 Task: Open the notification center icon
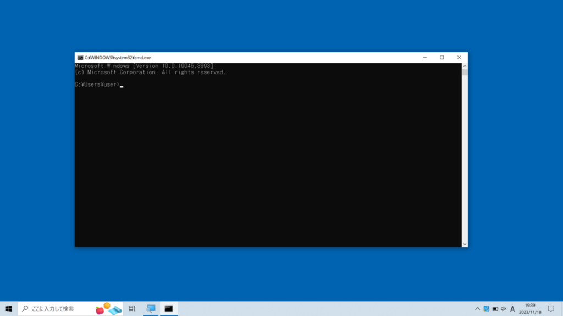(551, 308)
